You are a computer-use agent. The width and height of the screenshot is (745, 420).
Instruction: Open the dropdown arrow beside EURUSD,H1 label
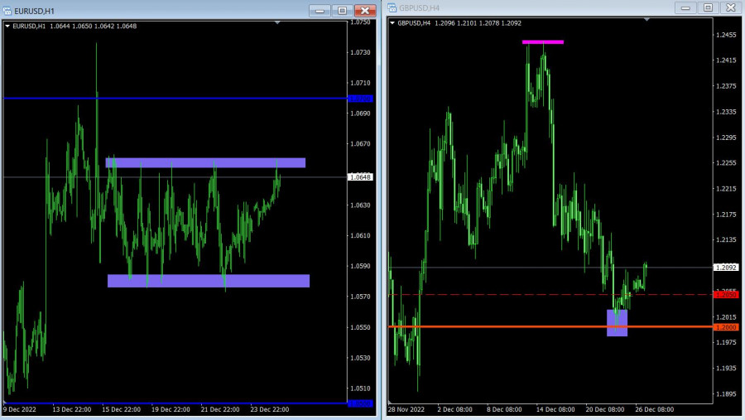pyautogui.click(x=8, y=26)
